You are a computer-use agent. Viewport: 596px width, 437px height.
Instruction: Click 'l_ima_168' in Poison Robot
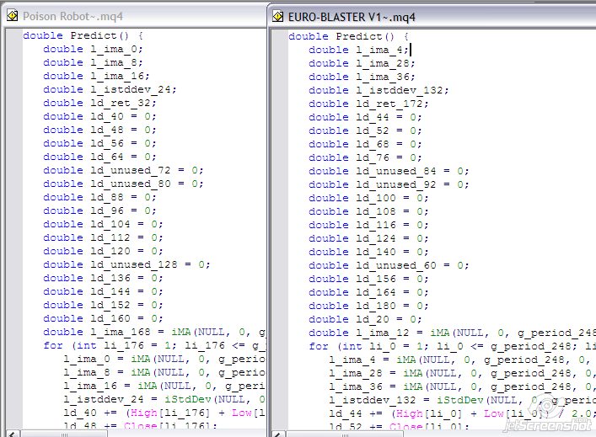(x=120, y=333)
